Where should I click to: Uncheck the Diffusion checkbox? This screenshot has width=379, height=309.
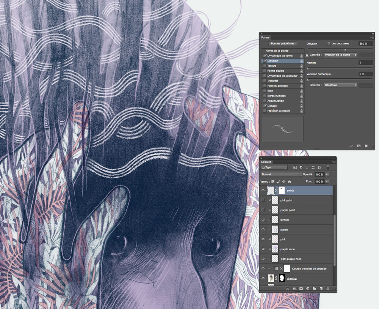tap(265, 61)
